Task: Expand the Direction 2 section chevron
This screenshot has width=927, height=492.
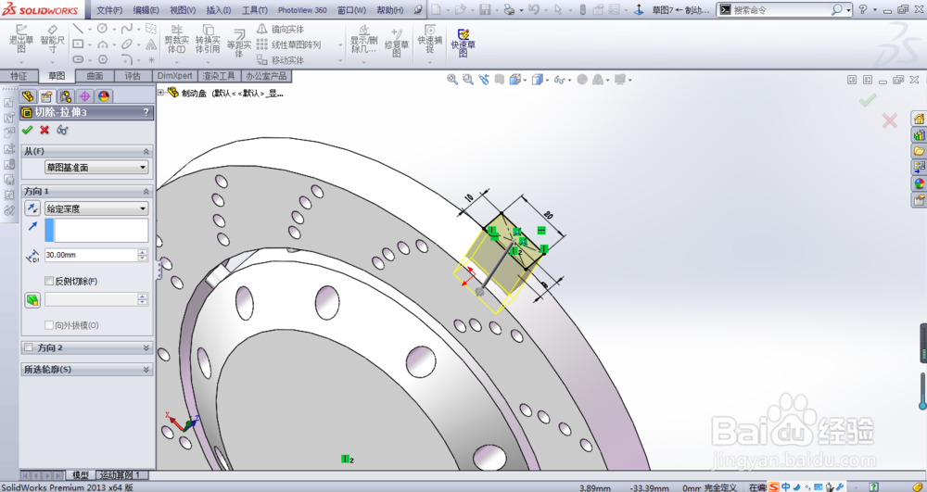Action: pyautogui.click(x=146, y=347)
